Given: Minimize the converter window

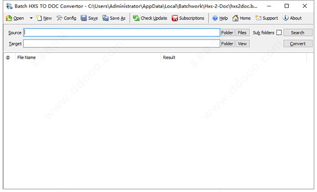Looking at the screenshot, I should [x=269, y=6].
